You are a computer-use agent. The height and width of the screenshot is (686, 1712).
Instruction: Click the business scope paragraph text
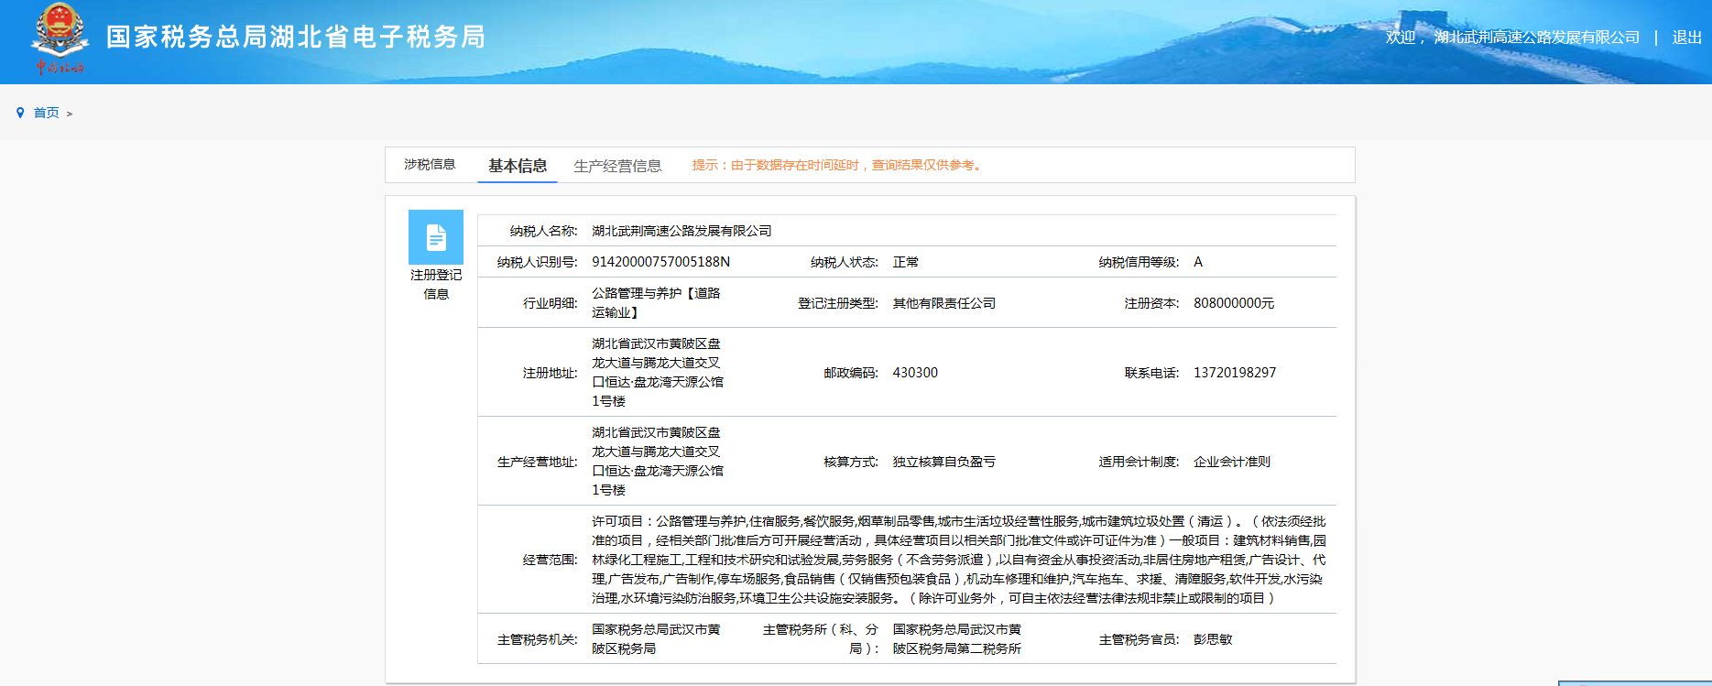tap(959, 560)
